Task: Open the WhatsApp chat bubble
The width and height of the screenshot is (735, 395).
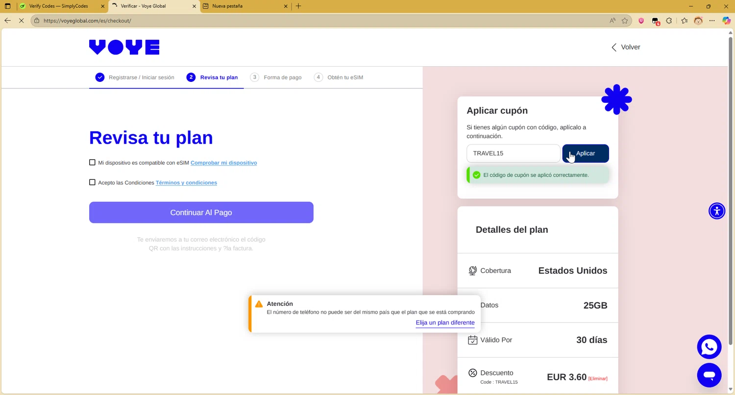Action: 709,347
